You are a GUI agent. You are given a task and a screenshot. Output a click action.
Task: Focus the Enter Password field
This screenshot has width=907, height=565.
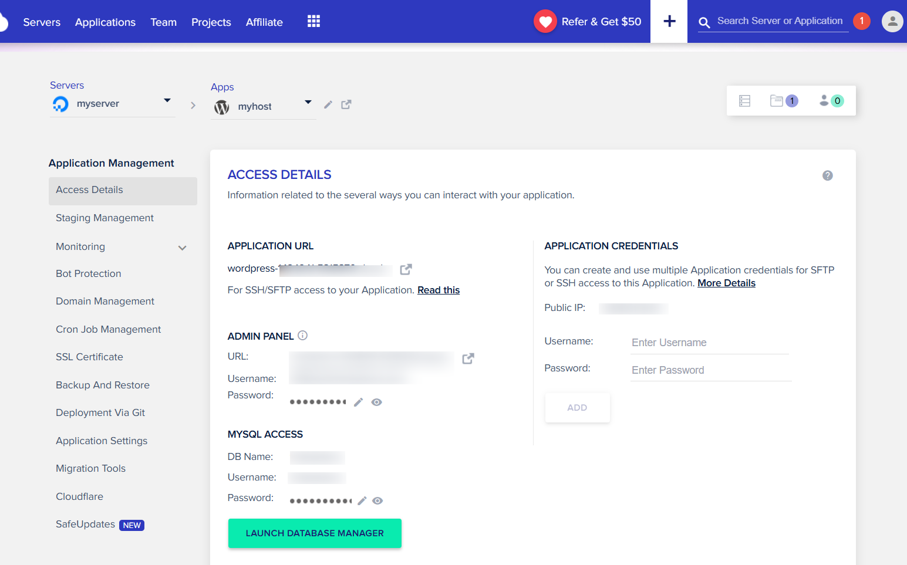pyautogui.click(x=710, y=370)
